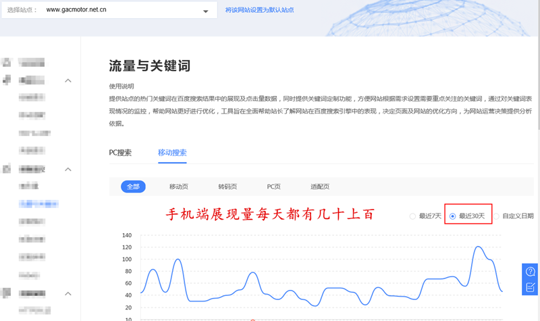Open the help question-mark floating icon
This screenshot has height=321, width=540.
(x=530, y=272)
